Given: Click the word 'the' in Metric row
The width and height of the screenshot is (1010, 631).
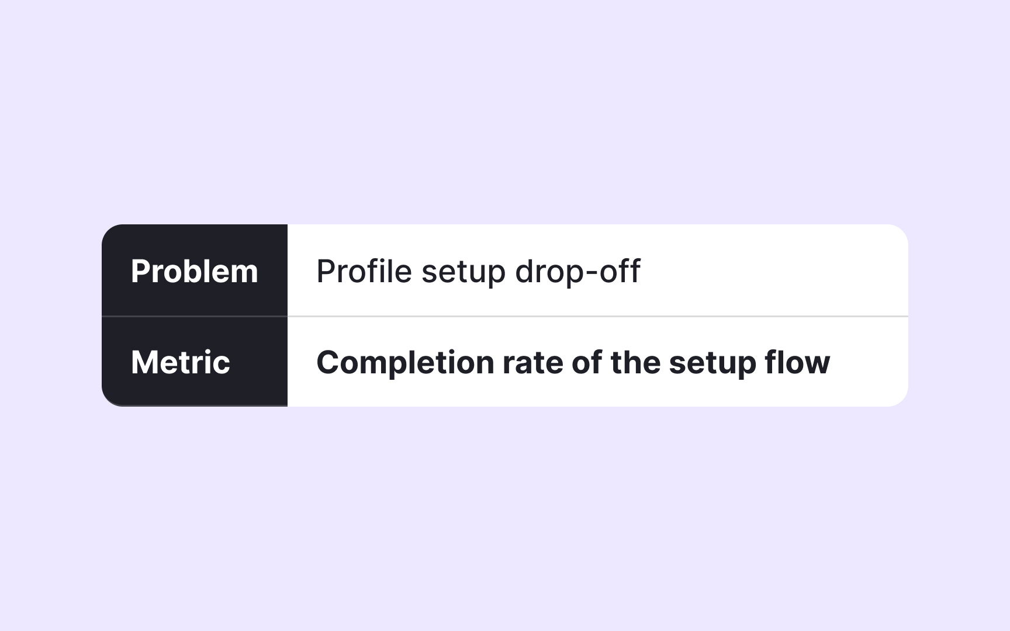Looking at the screenshot, I should click(635, 362).
